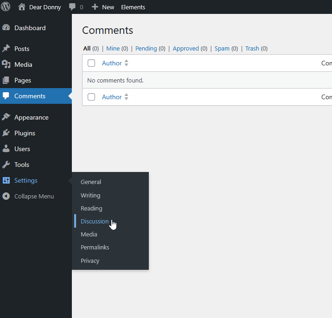
Task: Tick the select-all checkbox in table footer
Action: click(91, 97)
